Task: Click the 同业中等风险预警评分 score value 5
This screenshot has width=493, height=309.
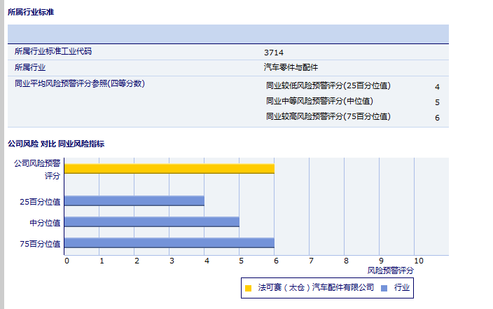Action: coord(437,102)
